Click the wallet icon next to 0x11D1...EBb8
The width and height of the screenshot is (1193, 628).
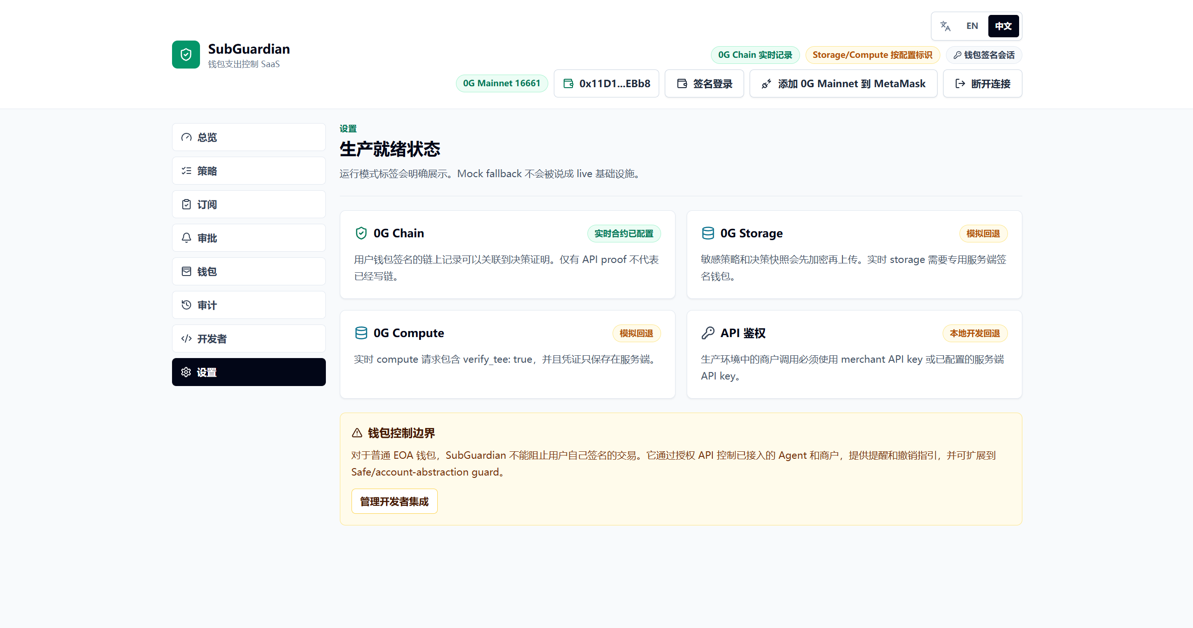pos(568,83)
